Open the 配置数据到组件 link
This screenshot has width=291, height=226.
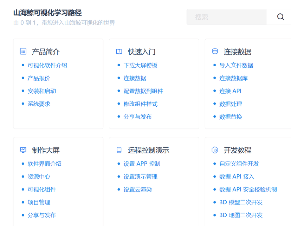coord(143,91)
